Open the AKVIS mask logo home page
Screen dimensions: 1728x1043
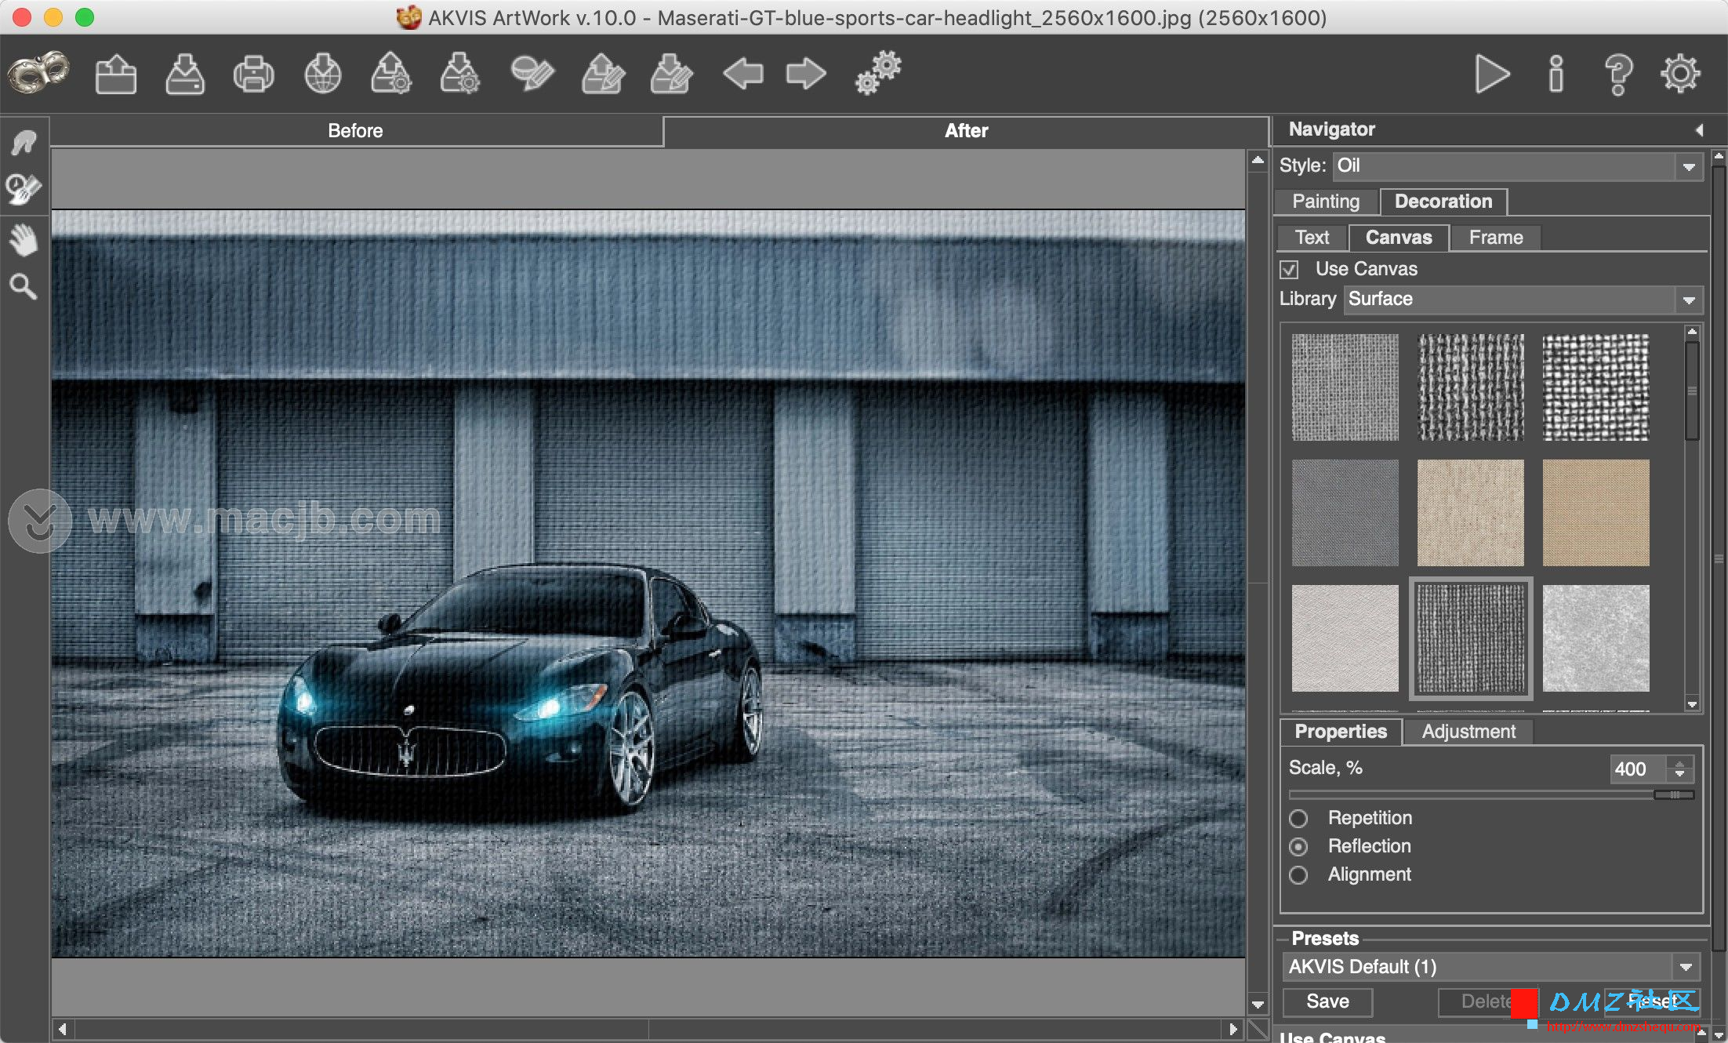38,74
